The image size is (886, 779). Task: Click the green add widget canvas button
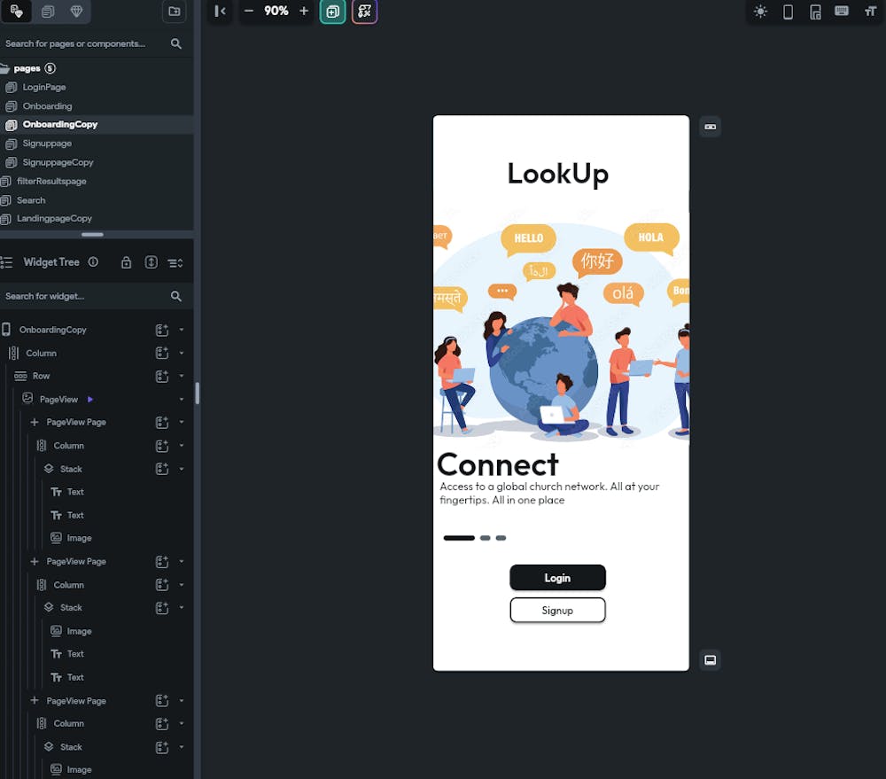(332, 12)
